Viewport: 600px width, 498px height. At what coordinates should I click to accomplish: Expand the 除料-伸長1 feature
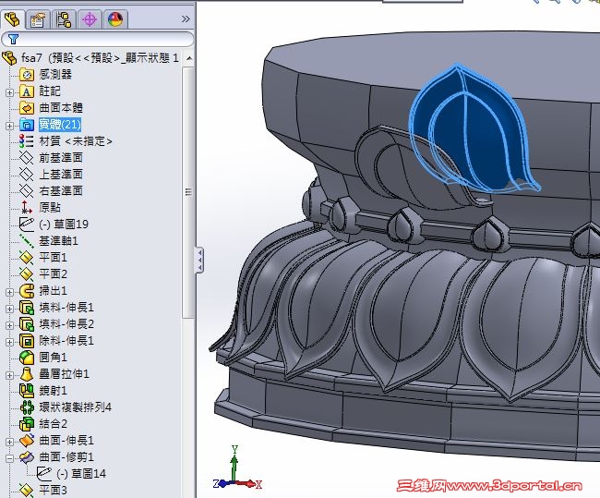tap(9, 342)
